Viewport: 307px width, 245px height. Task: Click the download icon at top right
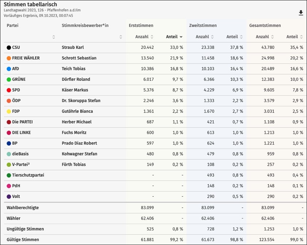(x=301, y=13)
